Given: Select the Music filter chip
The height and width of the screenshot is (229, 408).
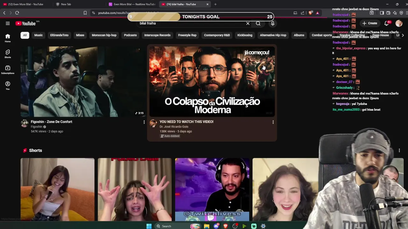Looking at the screenshot, I should click(x=38, y=35).
